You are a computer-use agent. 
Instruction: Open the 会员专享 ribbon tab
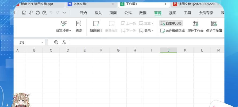pos(206,13)
